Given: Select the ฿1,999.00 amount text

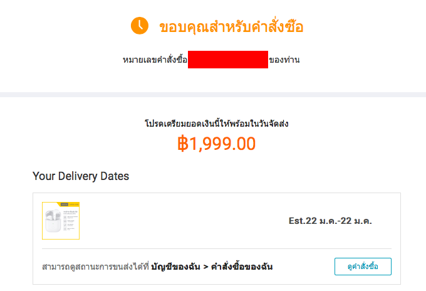Looking at the screenshot, I should pyautogui.click(x=217, y=144).
